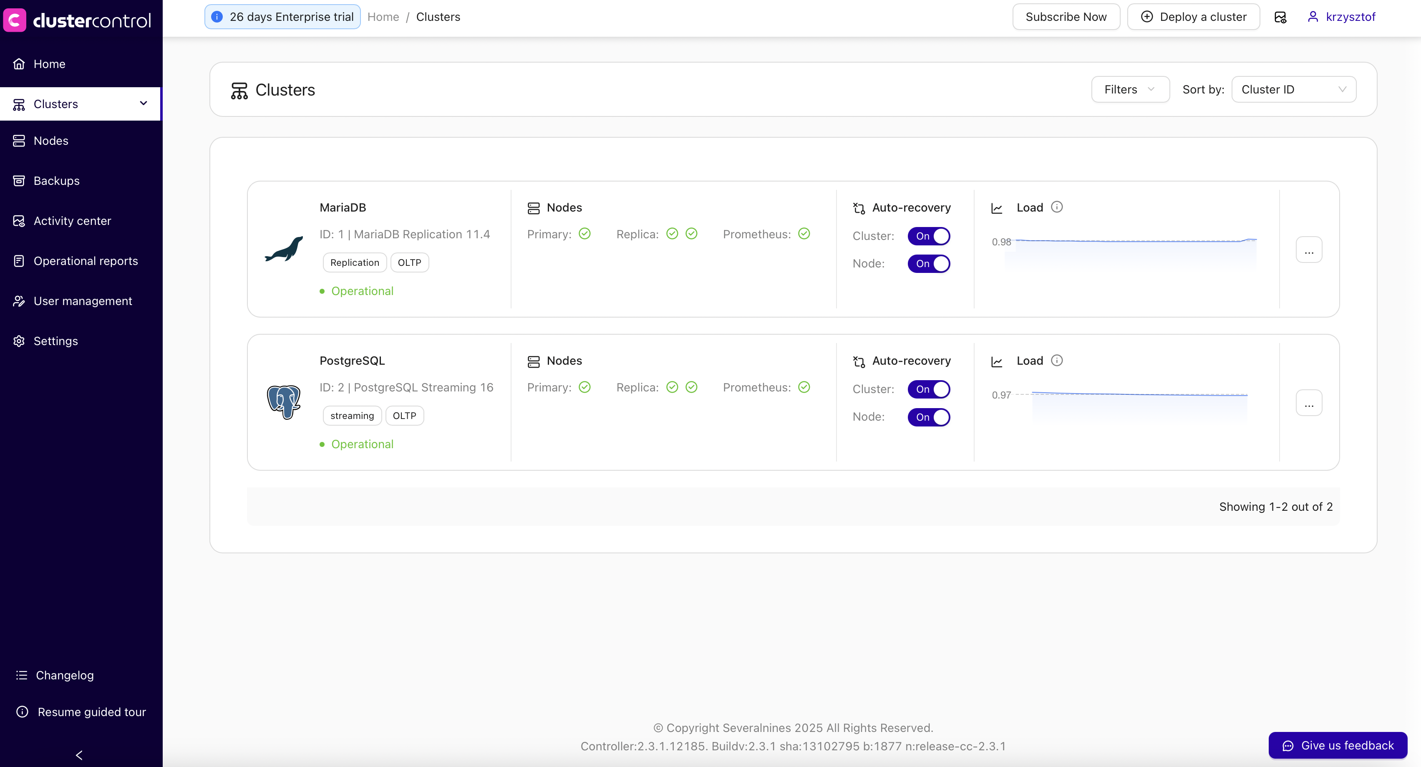Click the PostgreSQL elephant logo
Viewport: 1421px width, 767px height.
pos(284,402)
